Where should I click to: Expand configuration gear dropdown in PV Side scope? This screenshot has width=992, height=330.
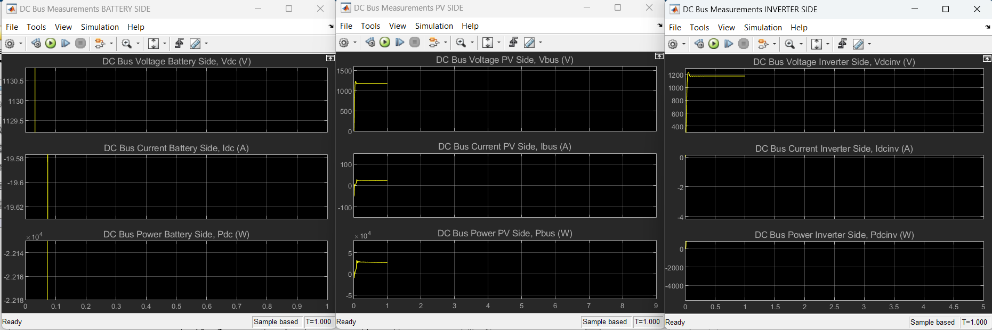click(355, 43)
